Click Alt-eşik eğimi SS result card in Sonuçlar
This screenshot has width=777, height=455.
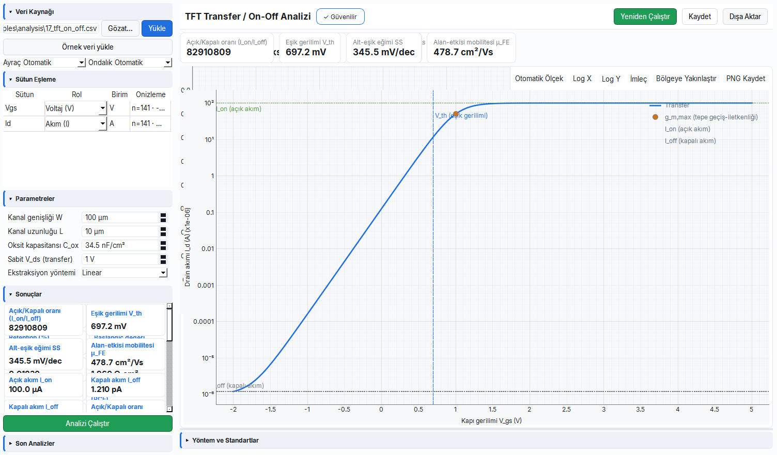coord(43,354)
